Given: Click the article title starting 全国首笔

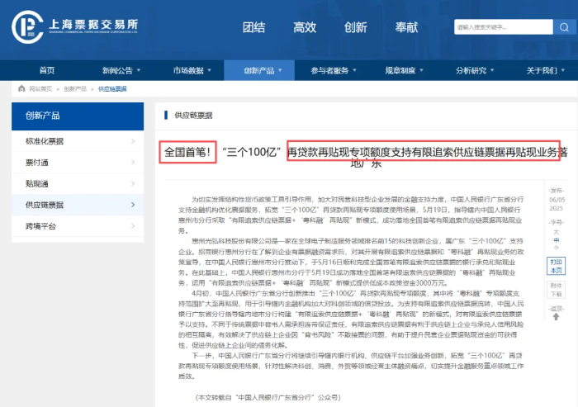Looking at the screenshot, I should point(366,157).
